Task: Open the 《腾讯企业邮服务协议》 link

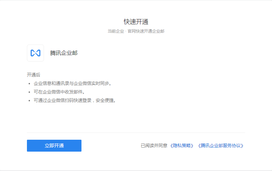Action: (x=221, y=146)
